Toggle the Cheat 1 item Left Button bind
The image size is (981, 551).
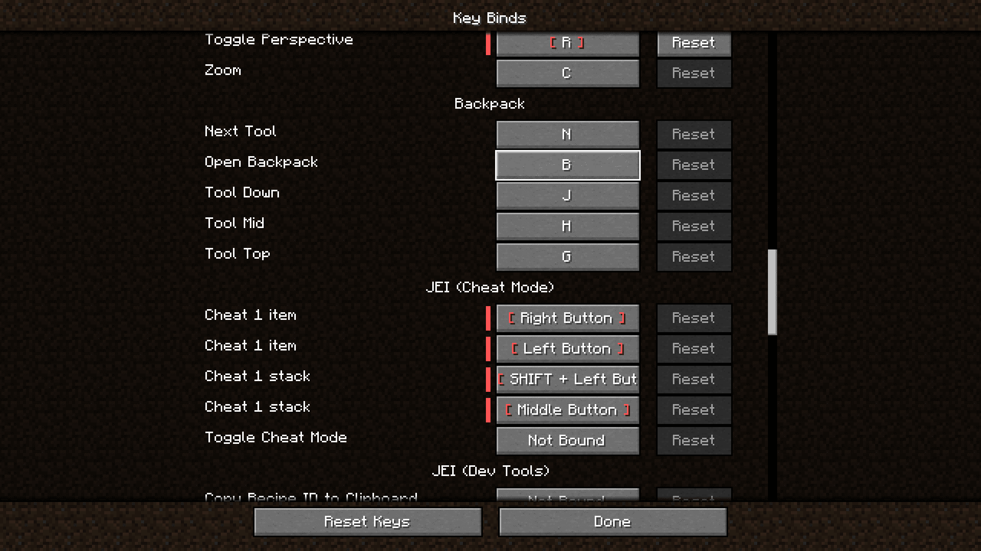click(x=566, y=348)
